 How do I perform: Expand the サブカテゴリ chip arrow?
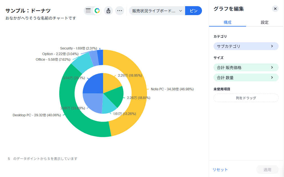[x=272, y=46]
